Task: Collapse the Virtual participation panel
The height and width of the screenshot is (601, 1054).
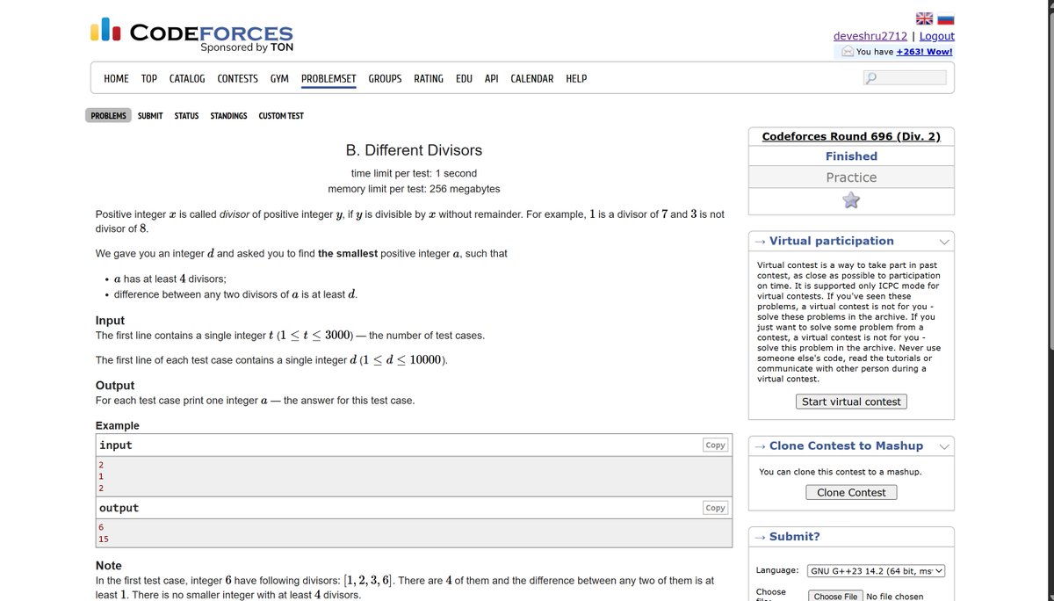Action: click(x=944, y=242)
